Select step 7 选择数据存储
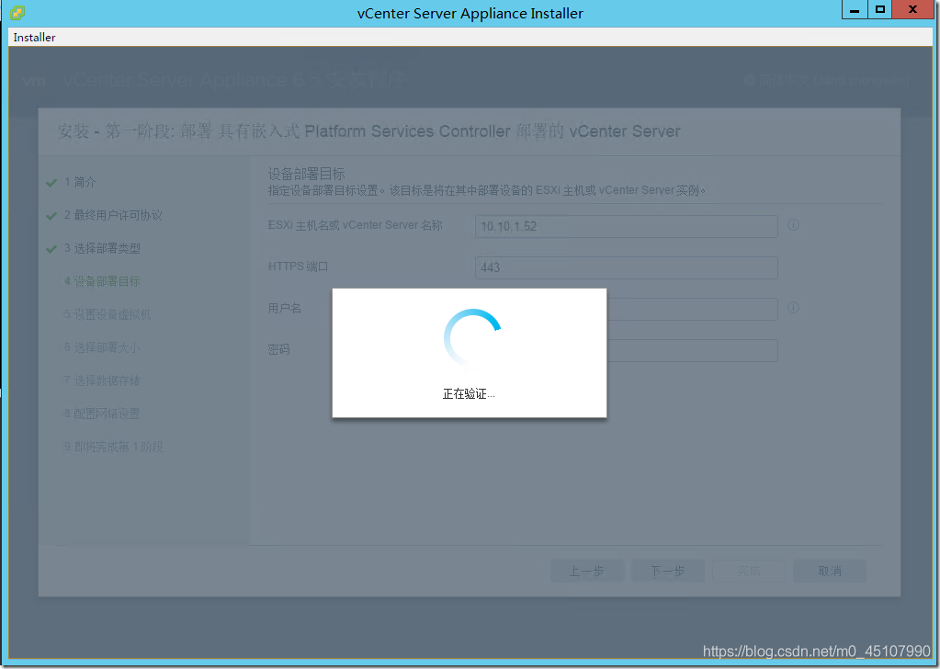This screenshot has height=669, width=940. (102, 380)
